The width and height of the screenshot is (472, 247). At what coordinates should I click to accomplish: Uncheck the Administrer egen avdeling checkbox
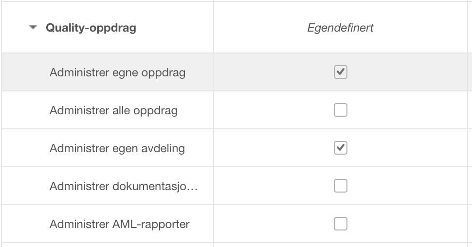340,148
